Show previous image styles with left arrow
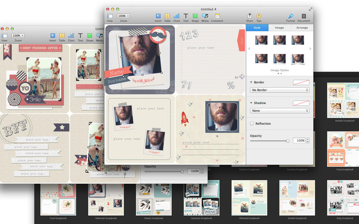Screen dimensions: 359x224 (x=249, y=49)
